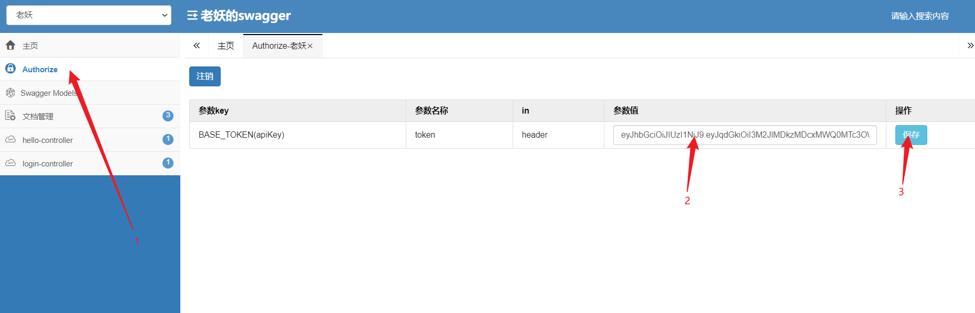Click the 保存 button
This screenshot has height=313, width=975.
911,135
